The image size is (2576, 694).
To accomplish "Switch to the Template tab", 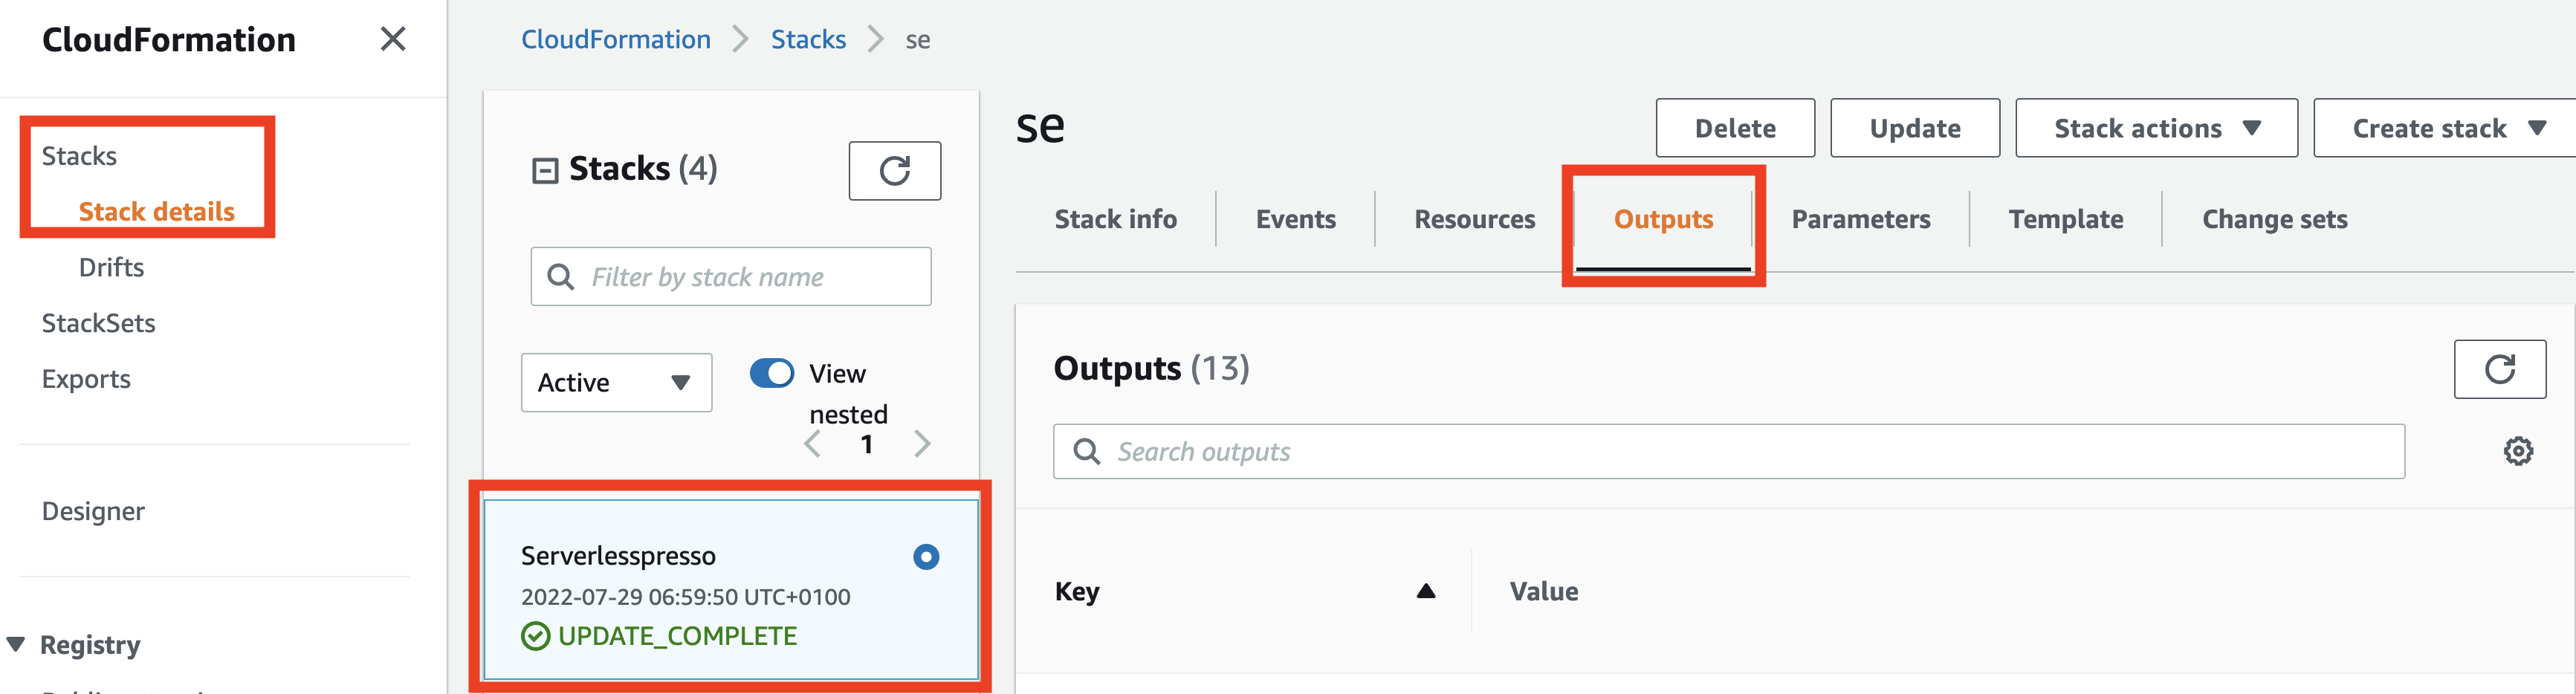I will coord(2066,219).
